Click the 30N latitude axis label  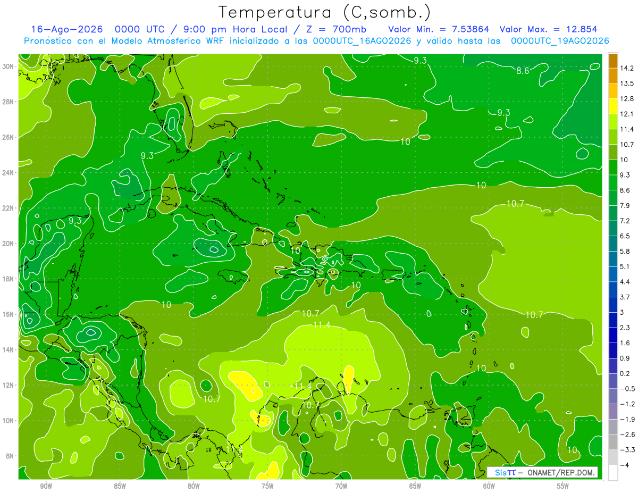pyautogui.click(x=9, y=66)
